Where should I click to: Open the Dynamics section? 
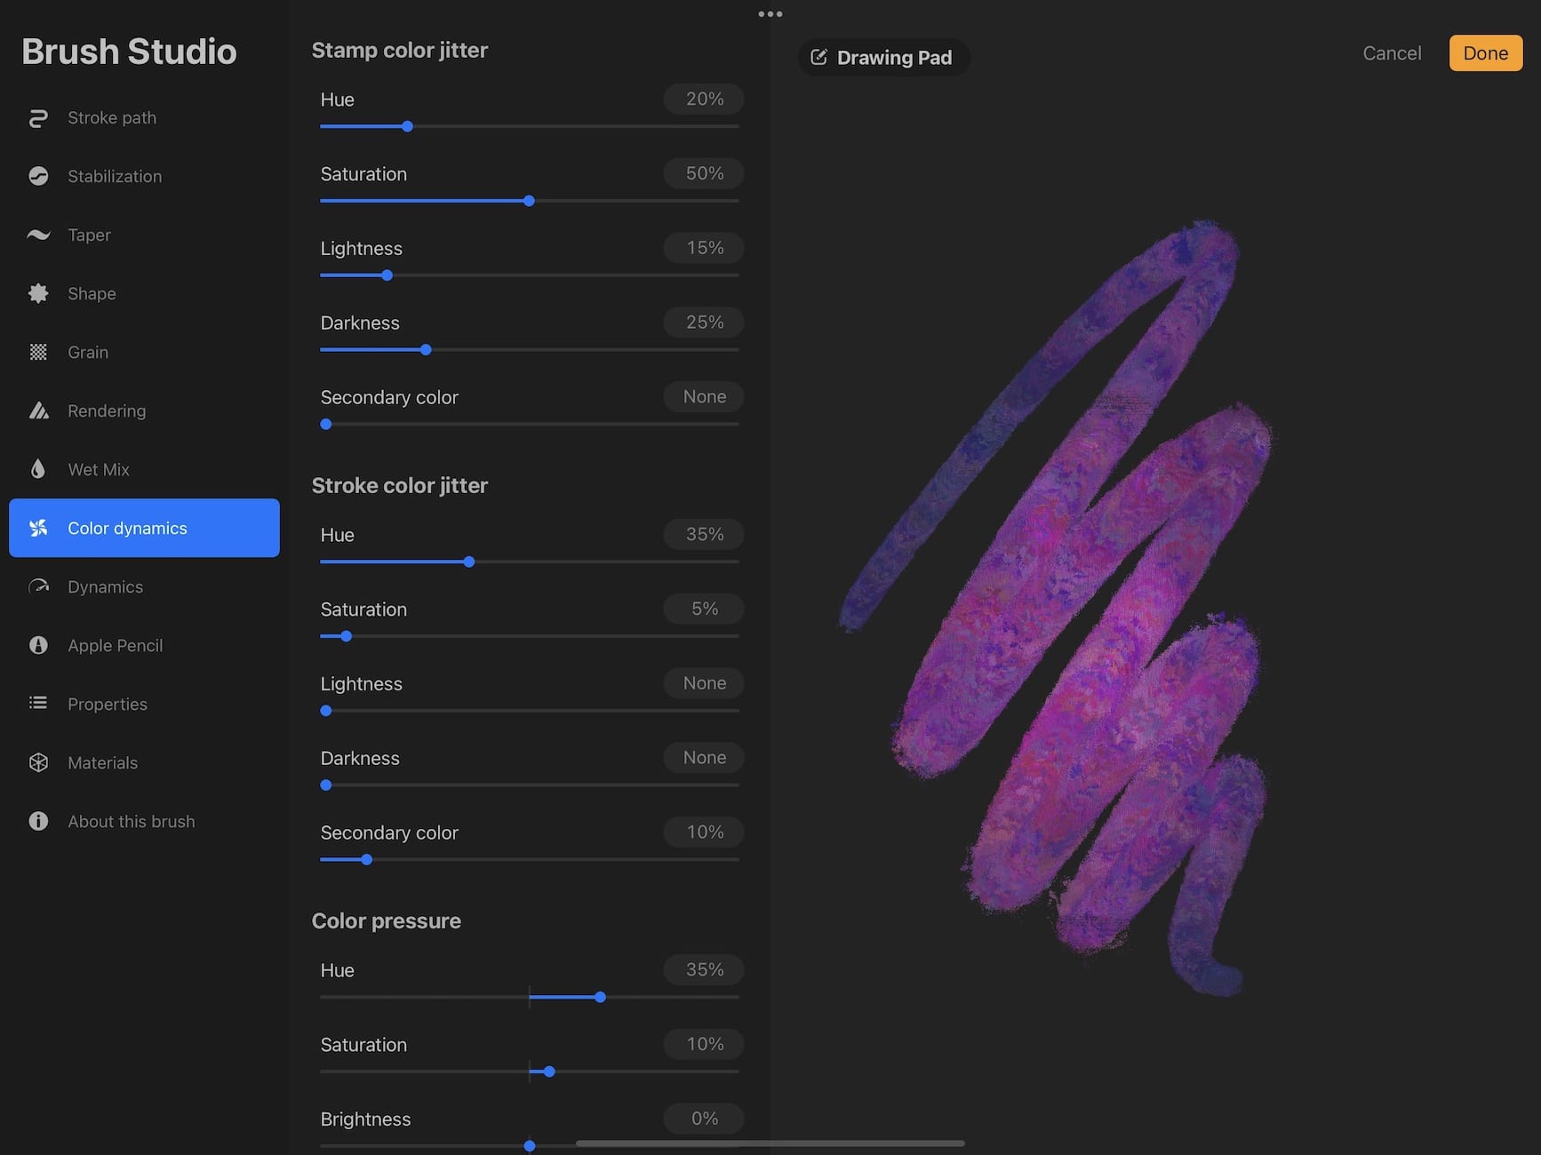click(144, 586)
